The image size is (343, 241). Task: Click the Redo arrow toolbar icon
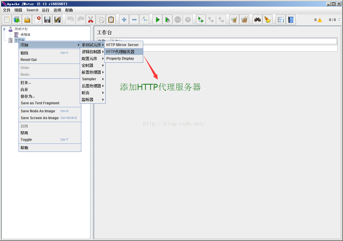pos(80,20)
